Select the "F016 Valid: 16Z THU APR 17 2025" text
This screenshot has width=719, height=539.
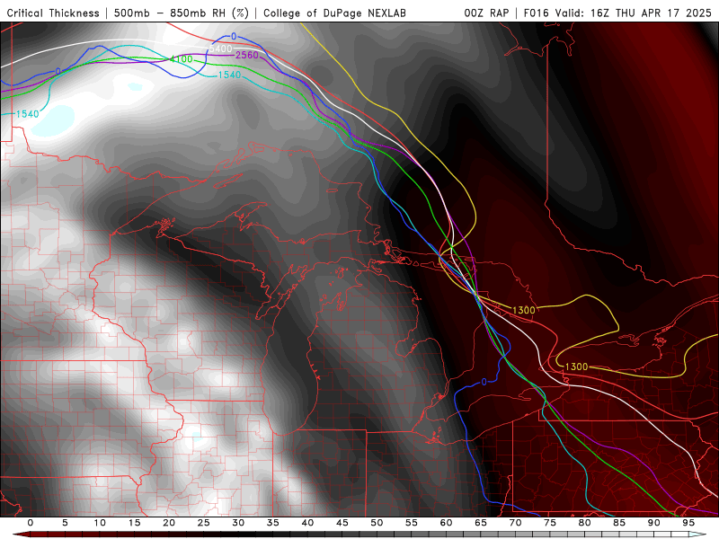click(617, 13)
